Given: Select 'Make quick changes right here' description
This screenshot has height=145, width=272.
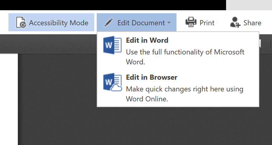Looking at the screenshot, I should point(185,94).
